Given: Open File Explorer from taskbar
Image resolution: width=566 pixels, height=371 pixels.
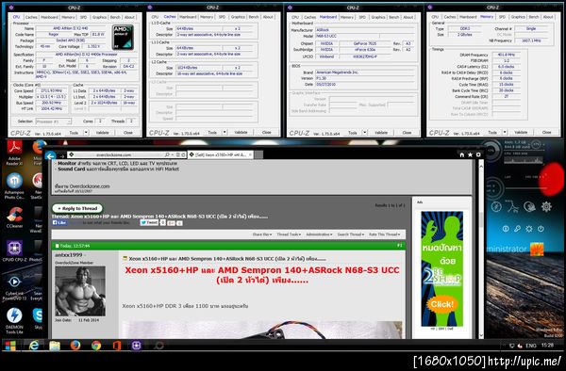Looking at the screenshot, I should (55, 346).
